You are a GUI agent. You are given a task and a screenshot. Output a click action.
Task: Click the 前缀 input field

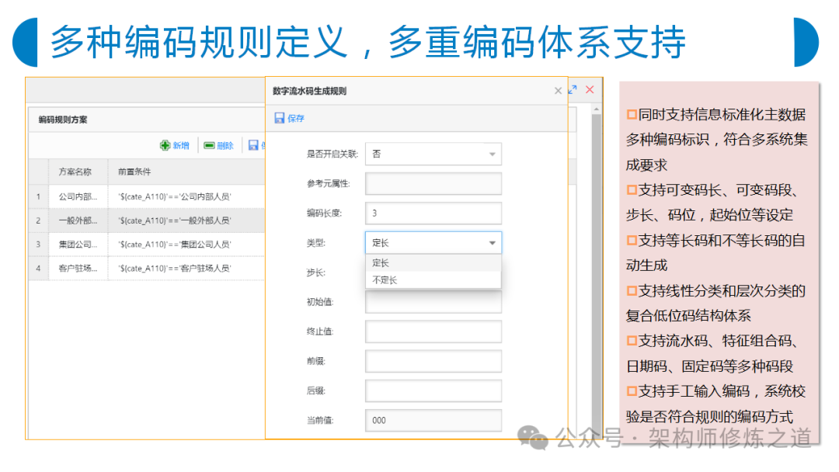[433, 361]
